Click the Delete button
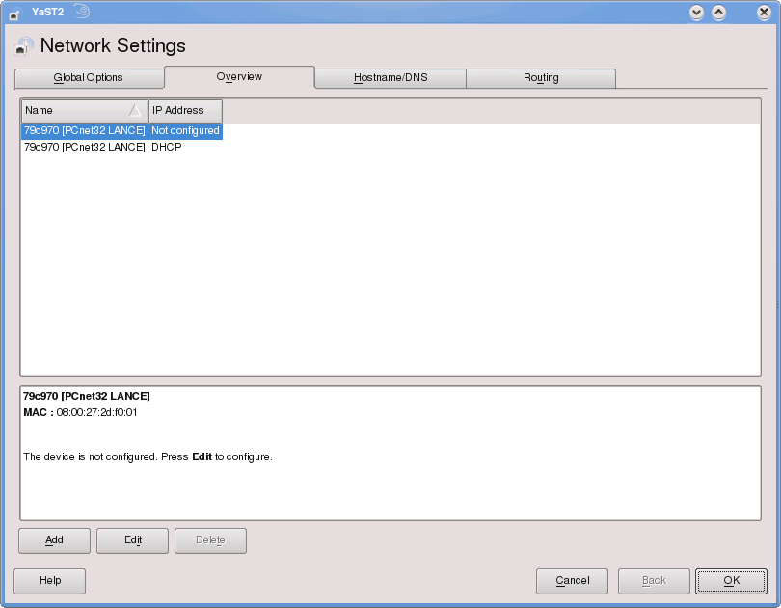Viewport: 781px width, 608px height. [x=211, y=540]
